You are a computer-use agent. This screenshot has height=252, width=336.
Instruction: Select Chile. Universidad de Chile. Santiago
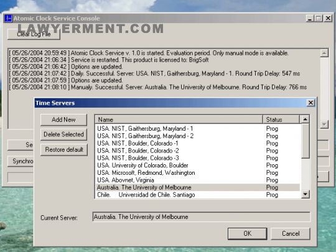point(198,195)
